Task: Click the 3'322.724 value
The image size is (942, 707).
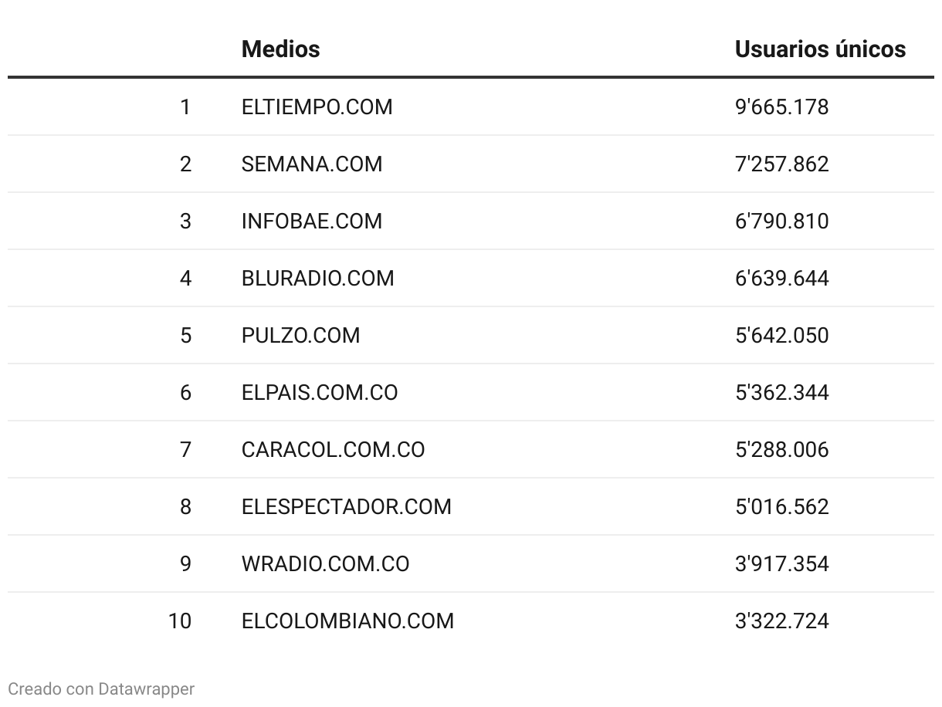Action: [781, 621]
